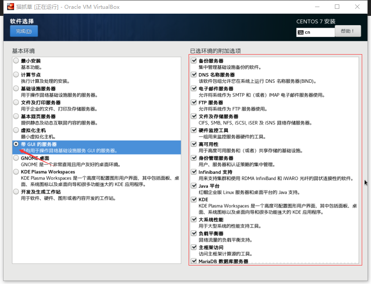Toggle 硬件监控工具 checkbox
The height and width of the screenshot is (284, 371).
tap(194, 130)
